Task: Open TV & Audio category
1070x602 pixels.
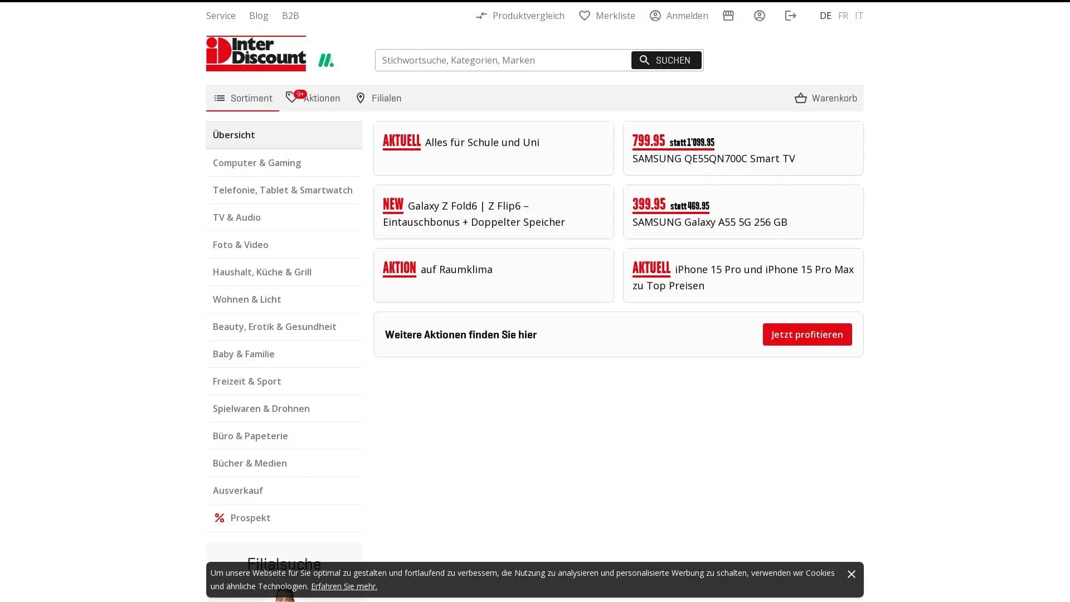Action: (284, 217)
